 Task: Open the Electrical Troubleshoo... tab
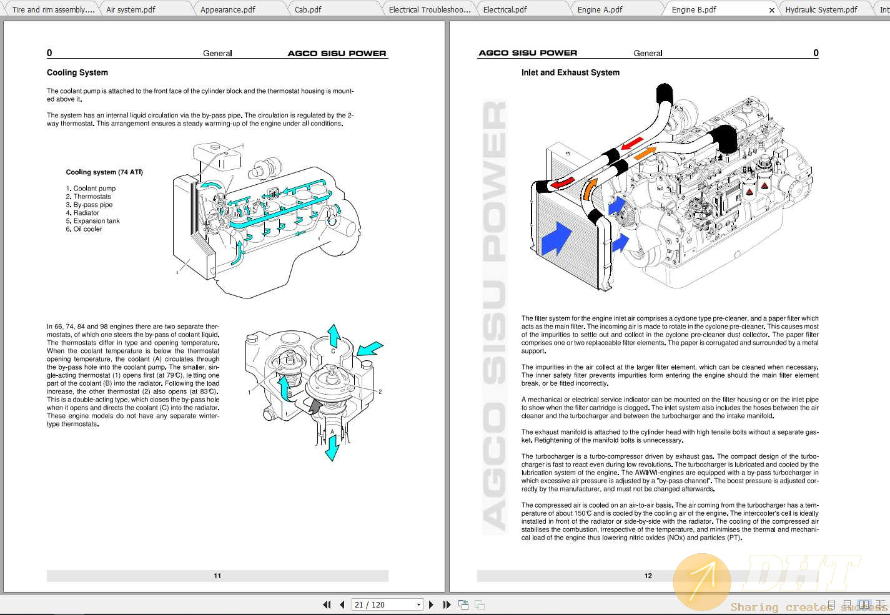click(x=429, y=9)
